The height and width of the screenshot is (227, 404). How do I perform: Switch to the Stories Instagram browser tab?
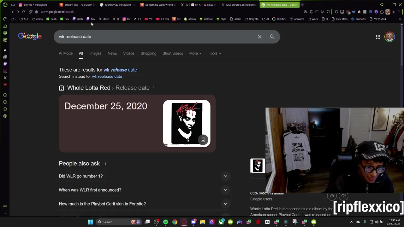tap(35, 5)
